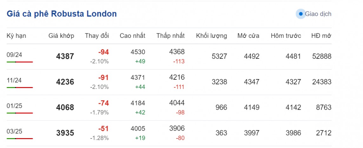Click the blue Giao dịch status dot
This screenshot has height=148, width=363.
[300, 14]
